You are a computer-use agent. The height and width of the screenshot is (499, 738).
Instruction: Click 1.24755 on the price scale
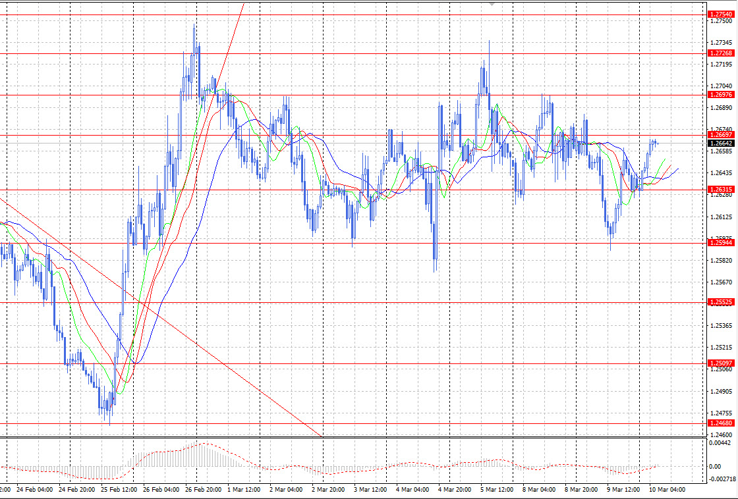point(721,413)
